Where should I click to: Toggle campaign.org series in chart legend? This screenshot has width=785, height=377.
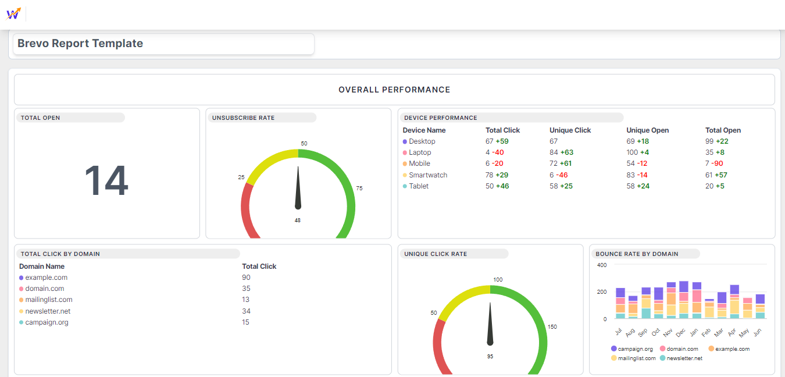click(631, 349)
